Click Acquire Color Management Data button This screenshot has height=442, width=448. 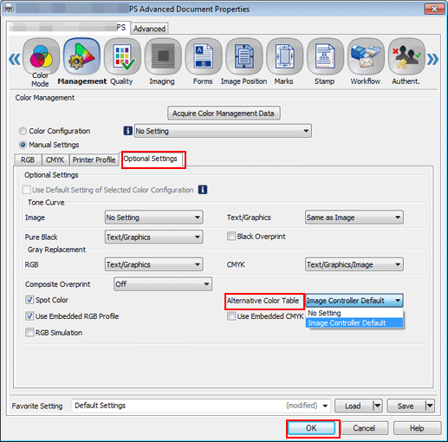click(x=224, y=114)
